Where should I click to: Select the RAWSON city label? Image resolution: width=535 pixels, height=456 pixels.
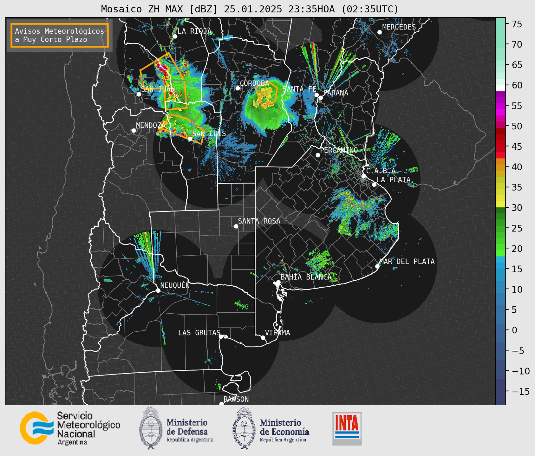pos(236,399)
